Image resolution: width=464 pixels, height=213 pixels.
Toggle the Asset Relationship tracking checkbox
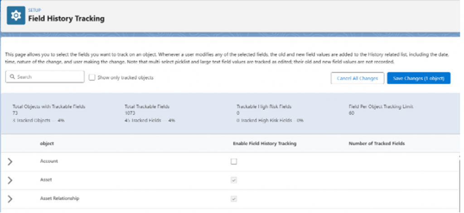234,199
